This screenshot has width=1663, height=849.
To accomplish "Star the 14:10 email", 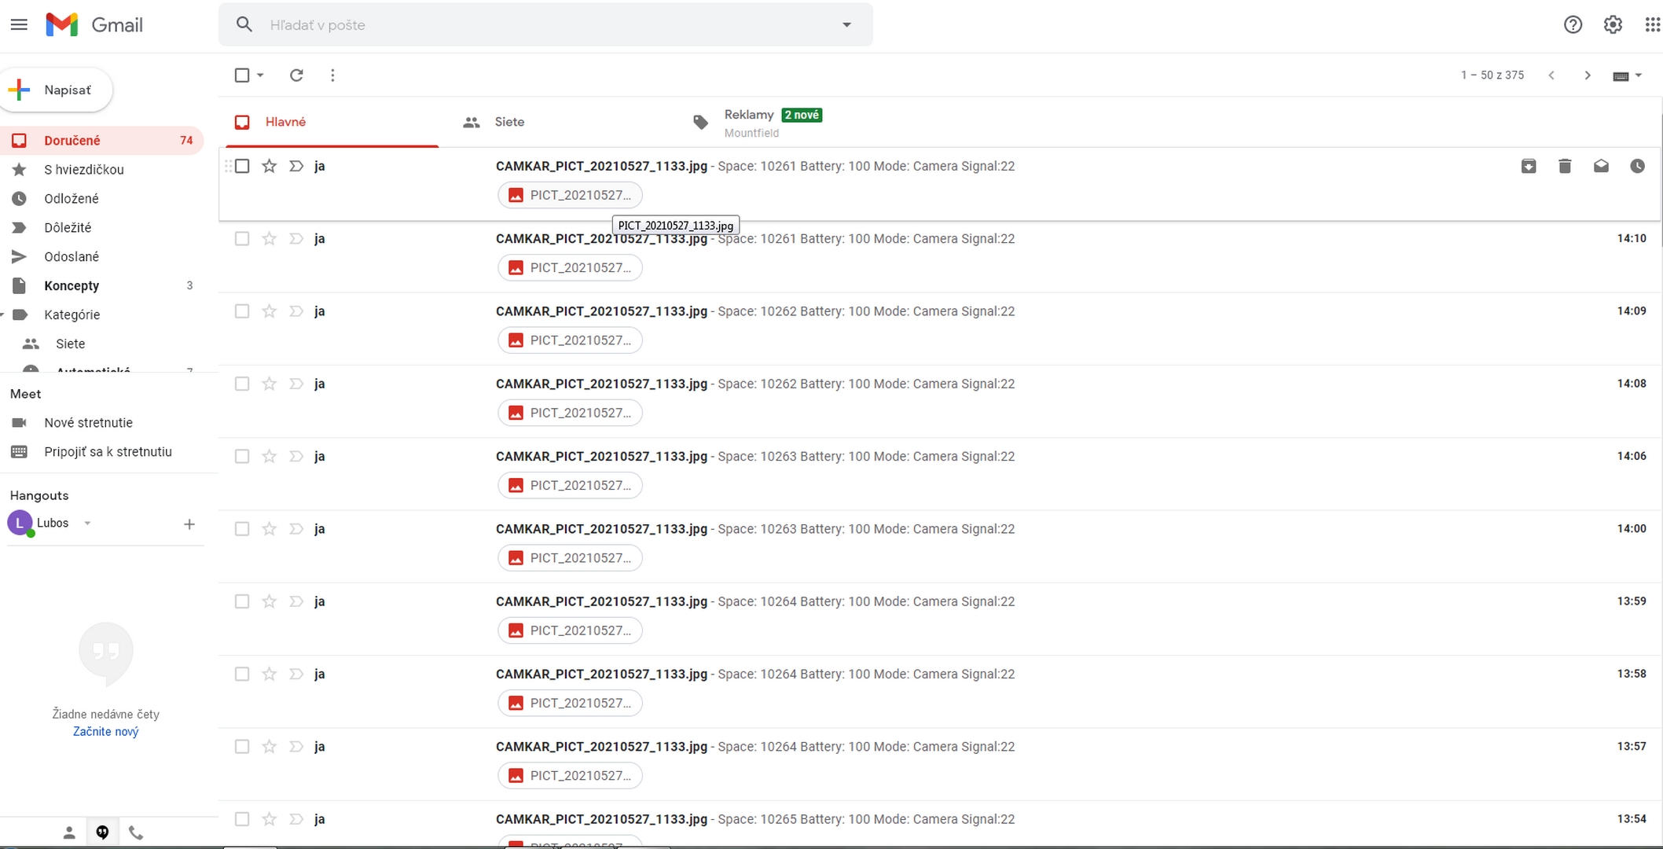I will [269, 238].
